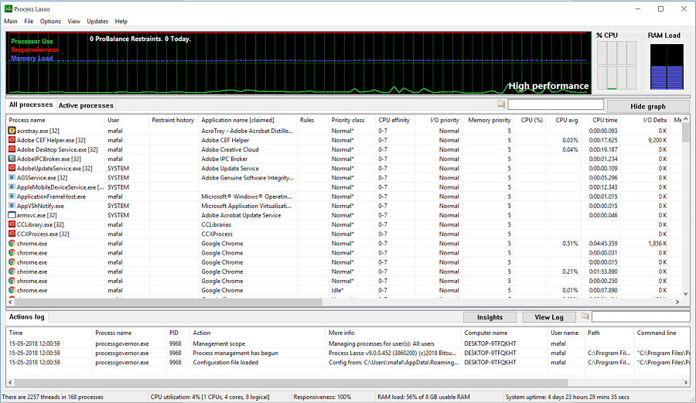Viewport: 696px width, 403px height.
Task: Open the Main menu
Action: [x=11, y=22]
